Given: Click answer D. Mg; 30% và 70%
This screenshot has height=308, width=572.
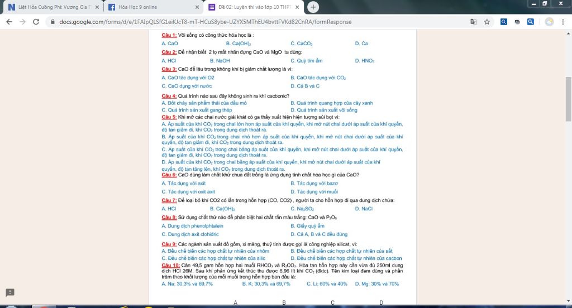Looking at the screenshot, I should pos(377,284).
